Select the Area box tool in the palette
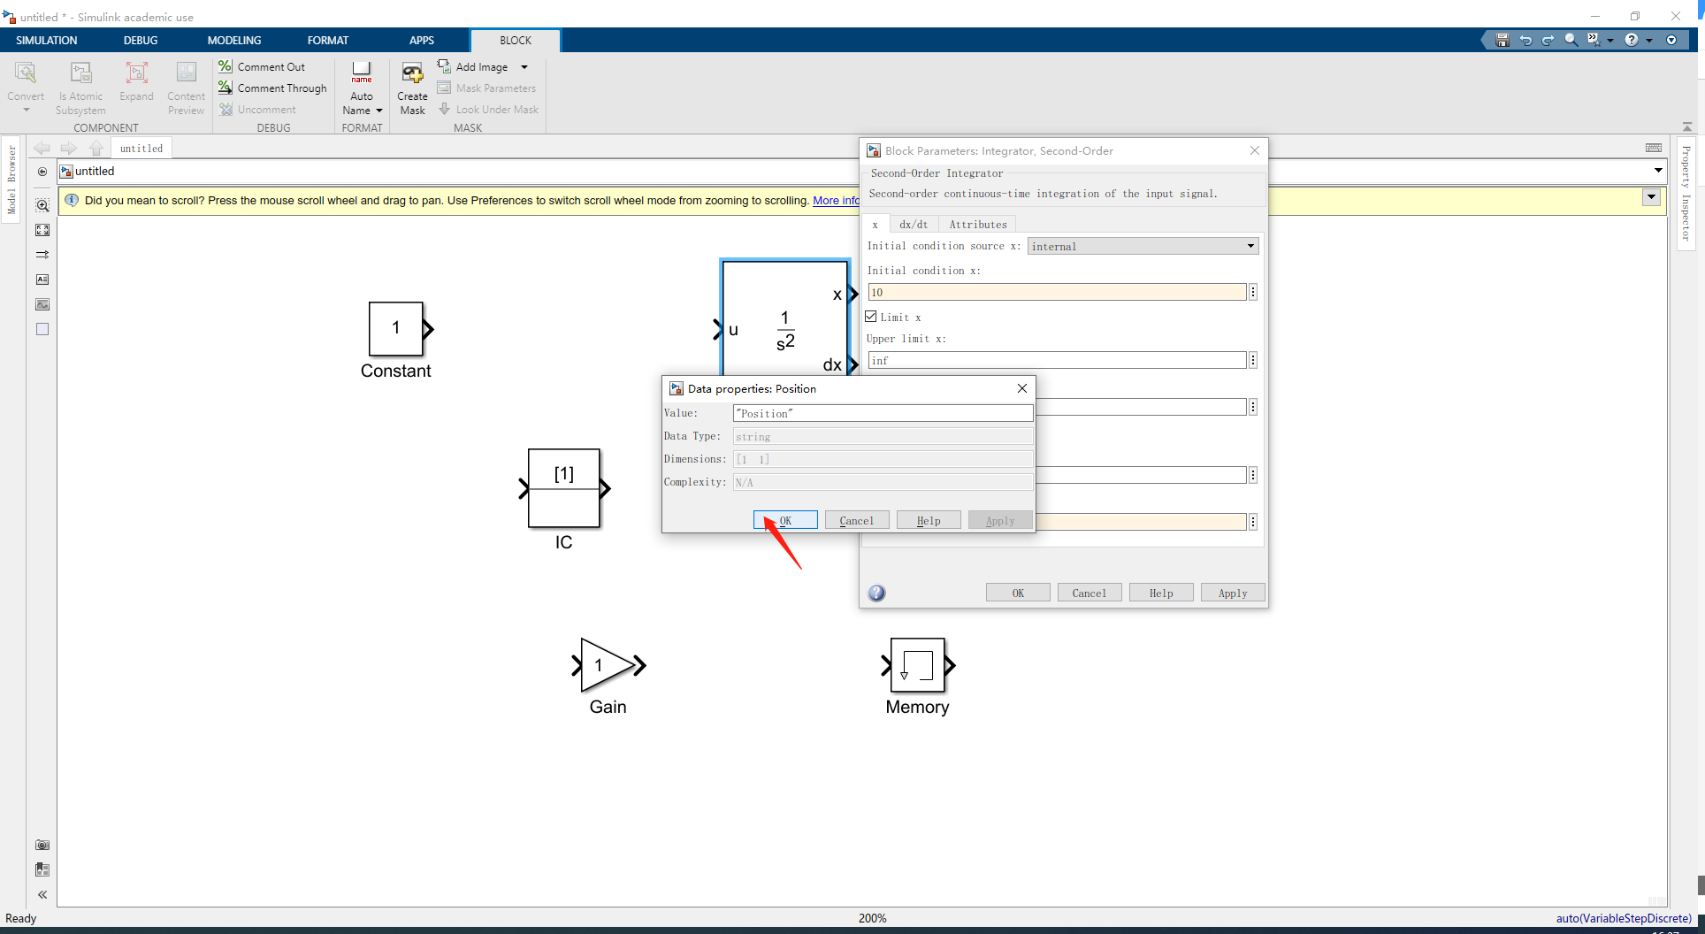1705x934 pixels. click(42, 329)
